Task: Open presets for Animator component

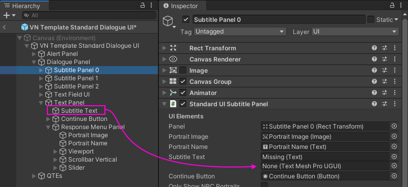Action: (x=385, y=92)
